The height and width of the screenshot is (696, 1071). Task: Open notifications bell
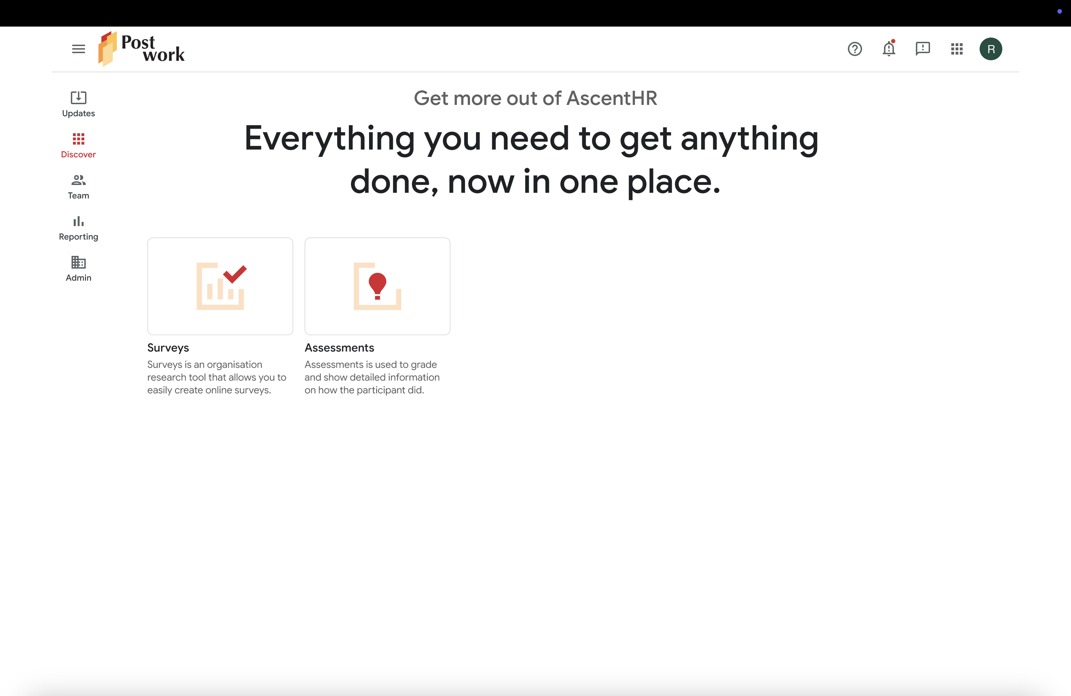[889, 48]
